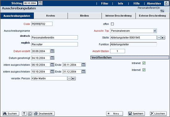
Task: Click the Löschen button
Action: [x=158, y=114]
